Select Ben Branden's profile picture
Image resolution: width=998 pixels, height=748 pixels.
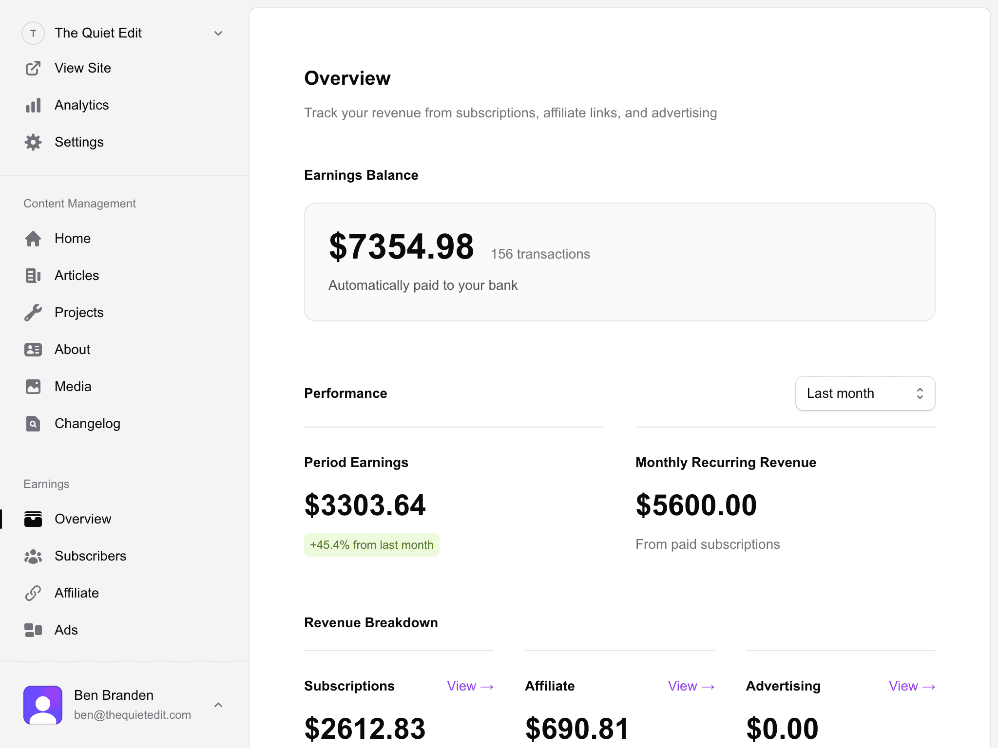42,705
